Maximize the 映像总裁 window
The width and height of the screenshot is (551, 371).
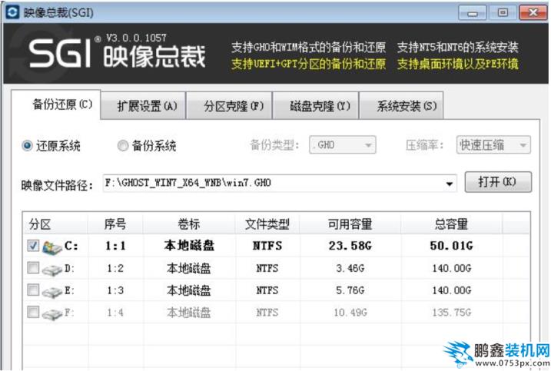(x=503, y=12)
